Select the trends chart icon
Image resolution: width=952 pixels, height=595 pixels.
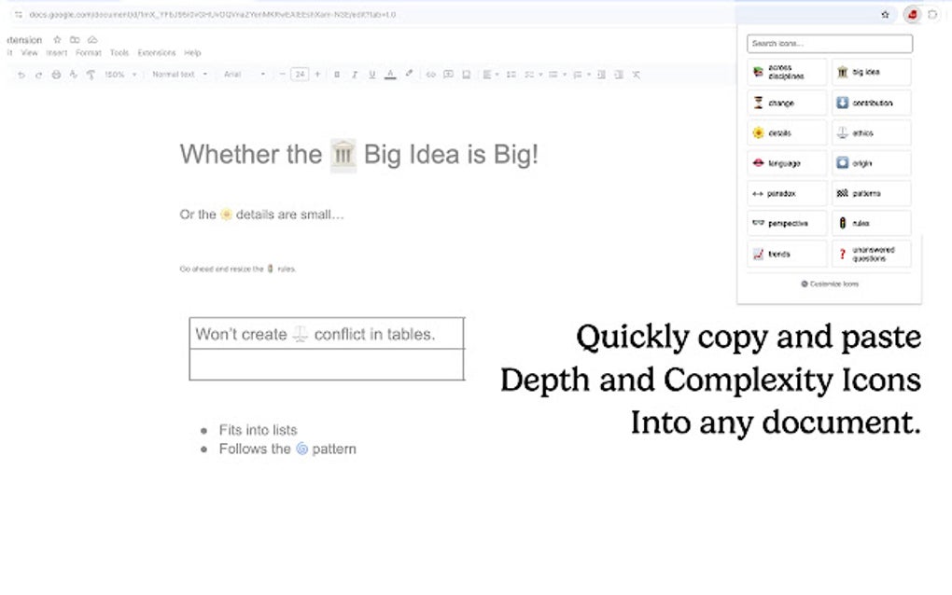click(785, 253)
